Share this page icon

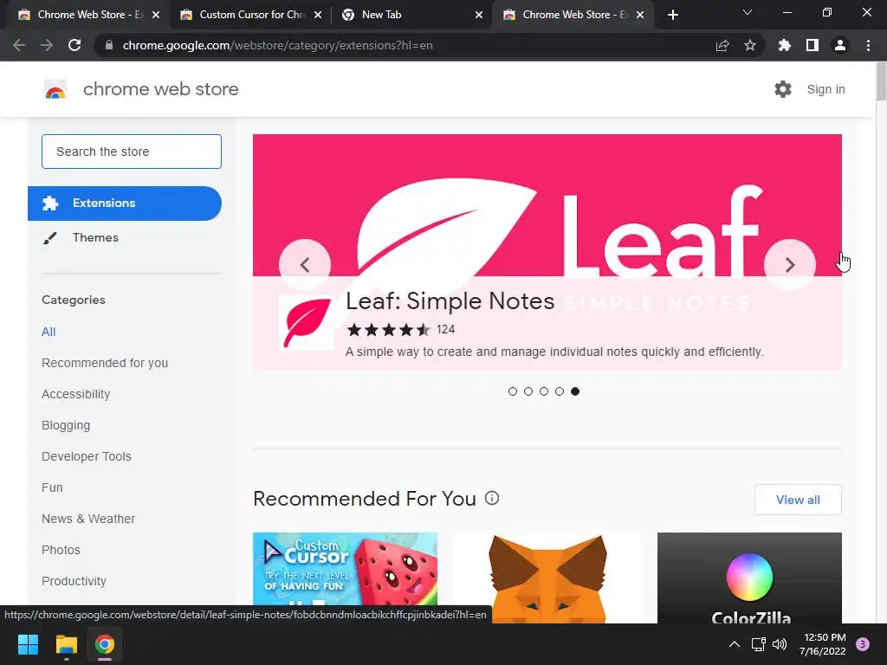[x=722, y=45]
